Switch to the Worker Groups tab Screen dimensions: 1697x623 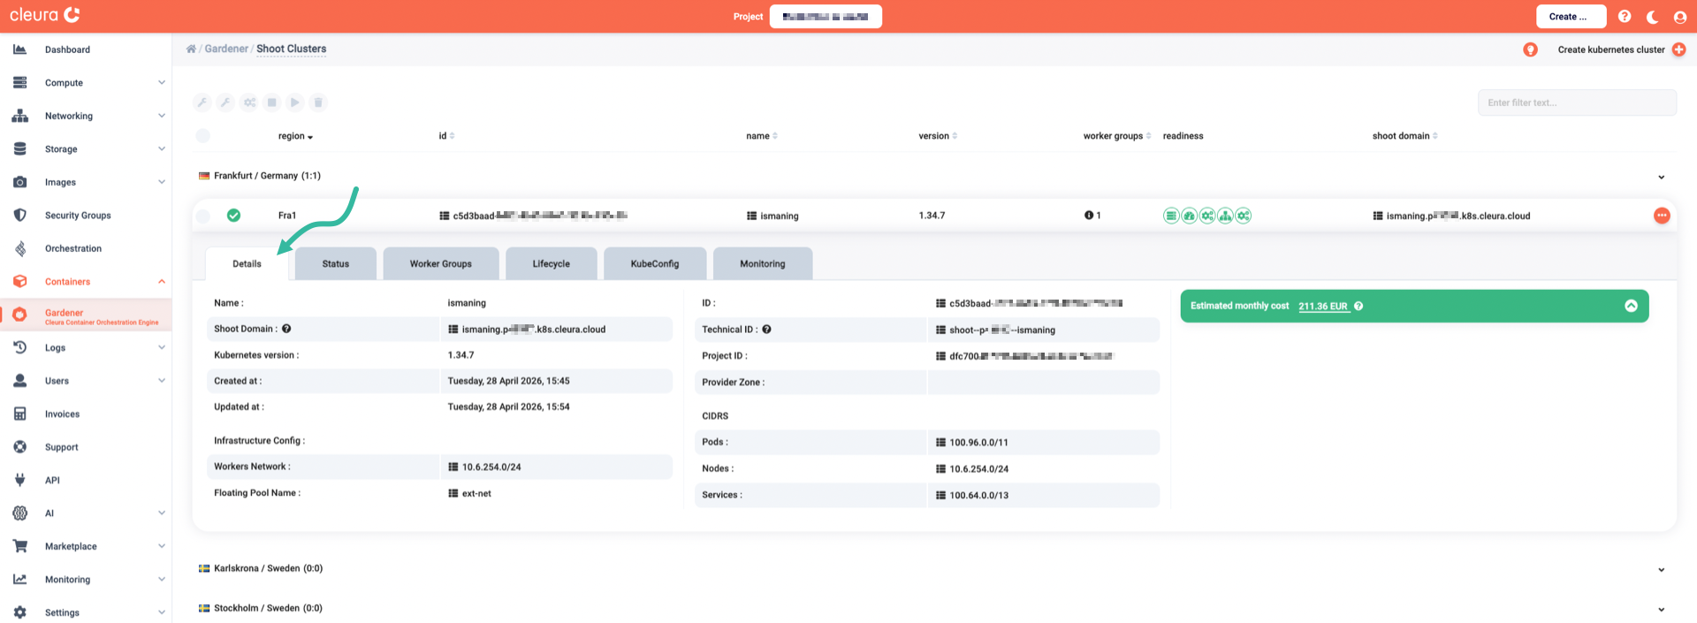click(x=441, y=263)
